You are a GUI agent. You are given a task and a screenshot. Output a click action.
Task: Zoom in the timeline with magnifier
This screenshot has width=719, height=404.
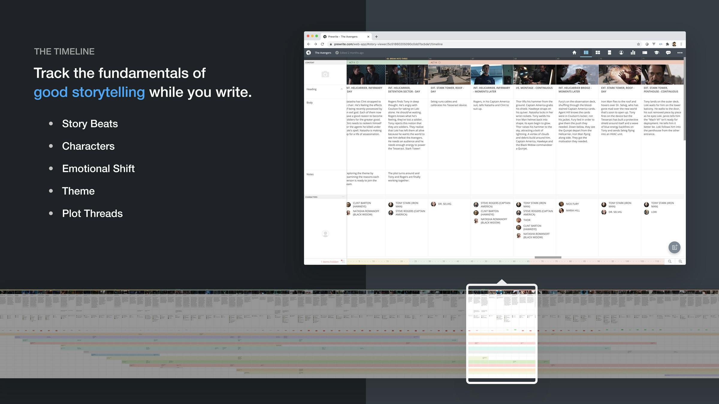[x=680, y=262]
